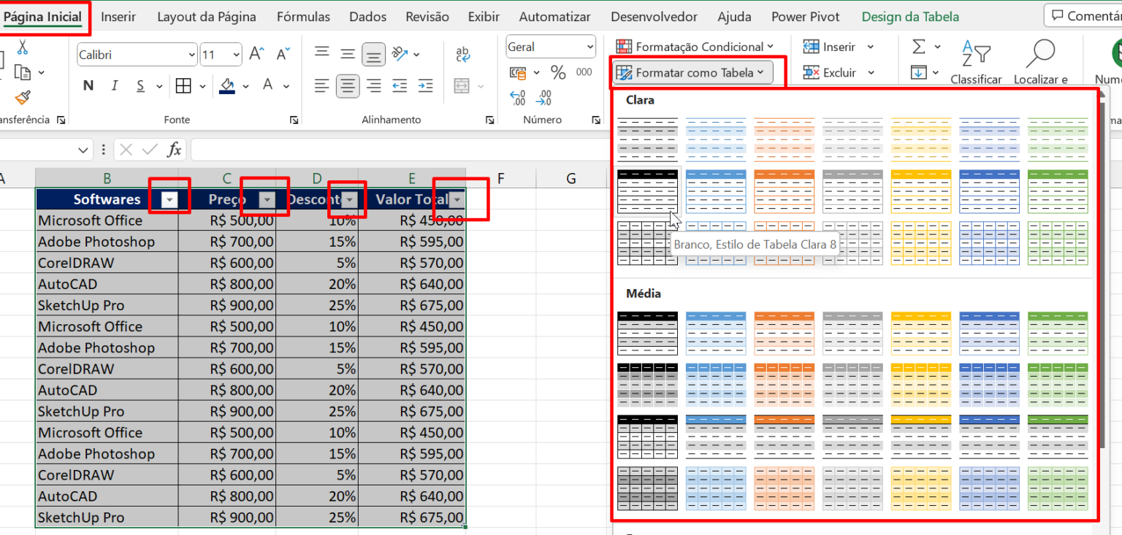1122x535 pixels.
Task: Click the Merge and Center icon
Action: (x=462, y=86)
